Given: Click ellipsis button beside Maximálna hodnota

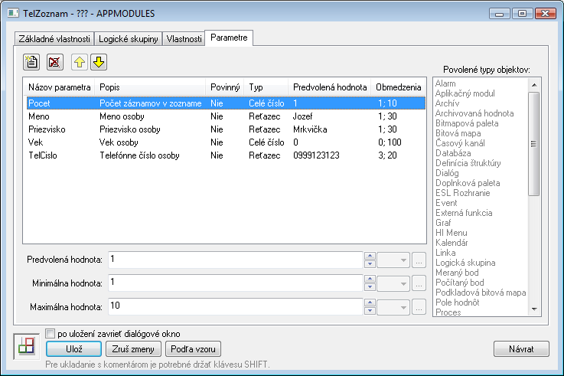Looking at the screenshot, I should coord(418,306).
